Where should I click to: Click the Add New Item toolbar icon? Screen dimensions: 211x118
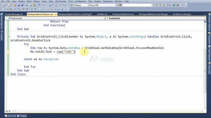[9, 5]
